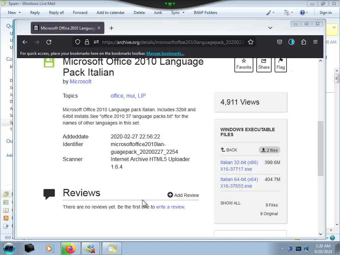Click the Firefox vertical scrollbar thumb

(321, 148)
